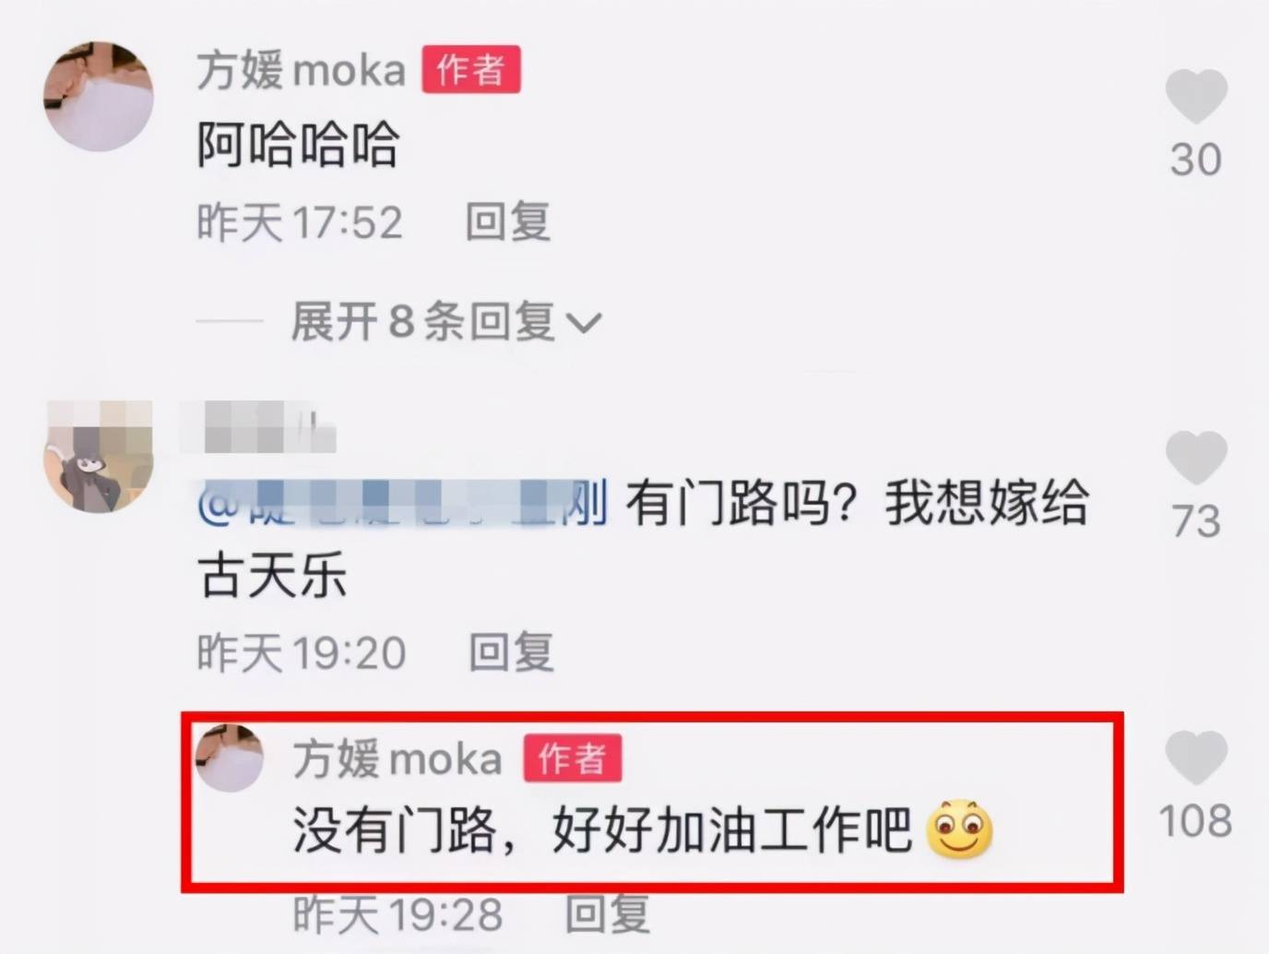Click the like count 108
Screen dimensions: 1269x954
(x=1195, y=821)
